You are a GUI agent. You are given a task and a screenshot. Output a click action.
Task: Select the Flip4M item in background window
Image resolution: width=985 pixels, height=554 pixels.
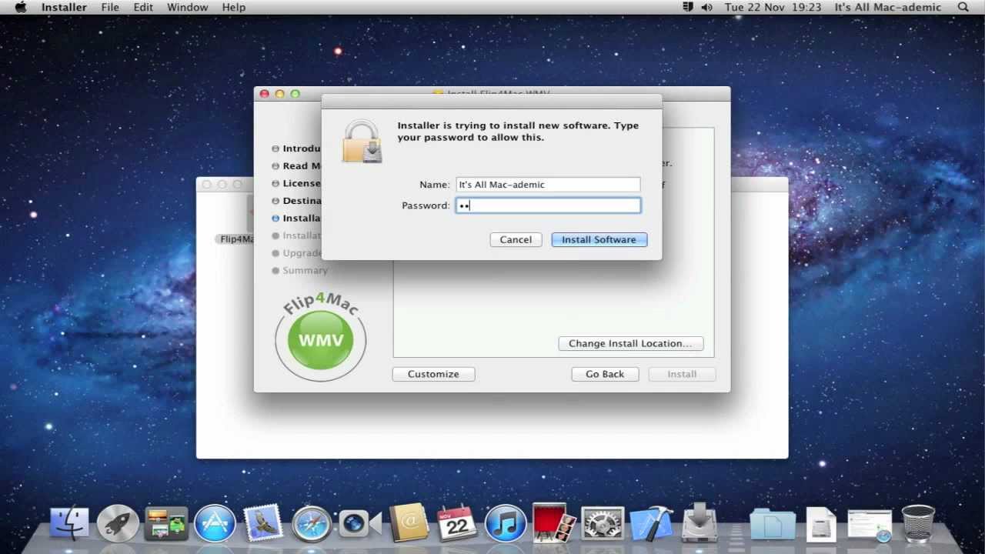point(235,239)
